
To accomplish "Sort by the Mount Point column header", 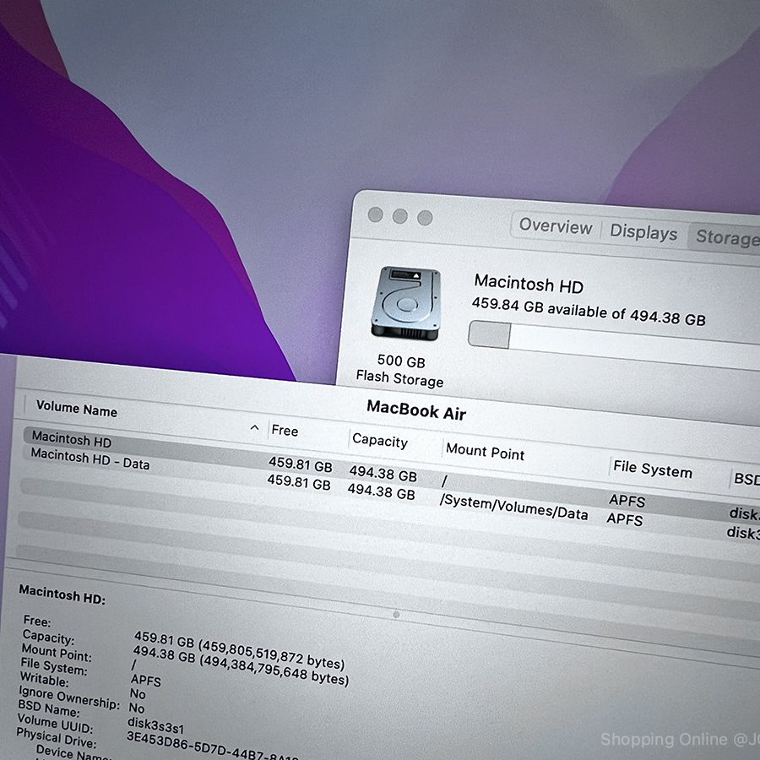I will click(x=486, y=451).
